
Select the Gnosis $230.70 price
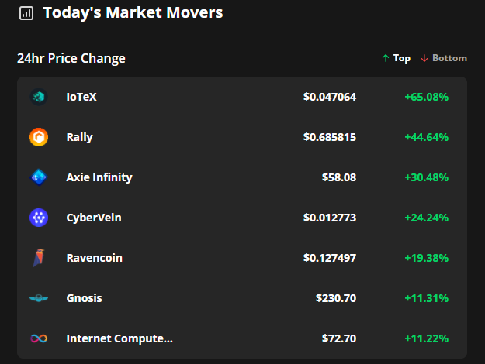click(336, 298)
